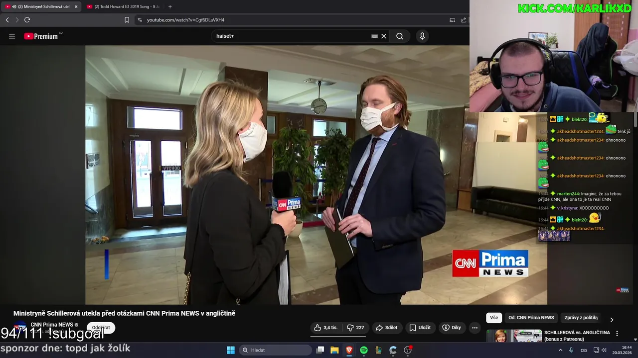Click the system tray microphone icon

571,350
